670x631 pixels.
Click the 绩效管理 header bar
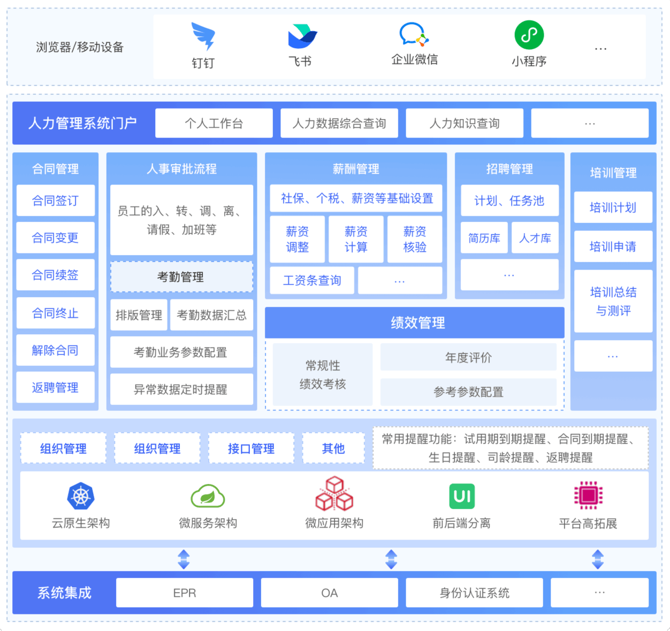click(x=415, y=322)
